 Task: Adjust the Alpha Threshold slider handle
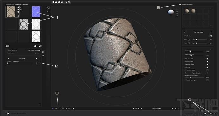tap(7, 63)
